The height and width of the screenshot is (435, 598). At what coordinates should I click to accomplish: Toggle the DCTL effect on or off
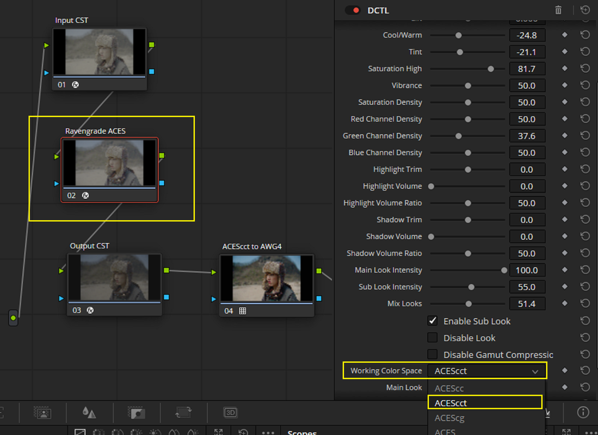tap(353, 10)
